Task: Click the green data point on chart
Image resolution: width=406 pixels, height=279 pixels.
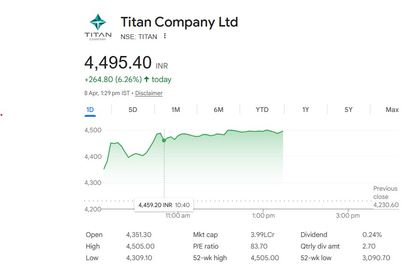Action: [x=164, y=140]
